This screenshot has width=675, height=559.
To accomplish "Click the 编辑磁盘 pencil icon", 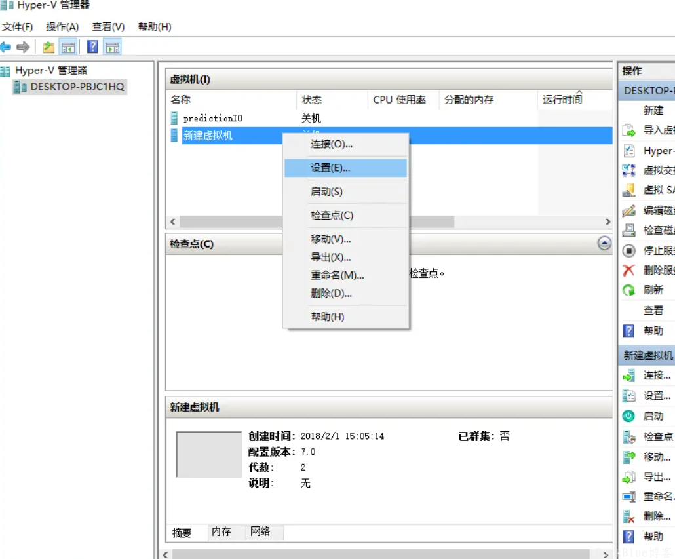I will pyautogui.click(x=629, y=210).
